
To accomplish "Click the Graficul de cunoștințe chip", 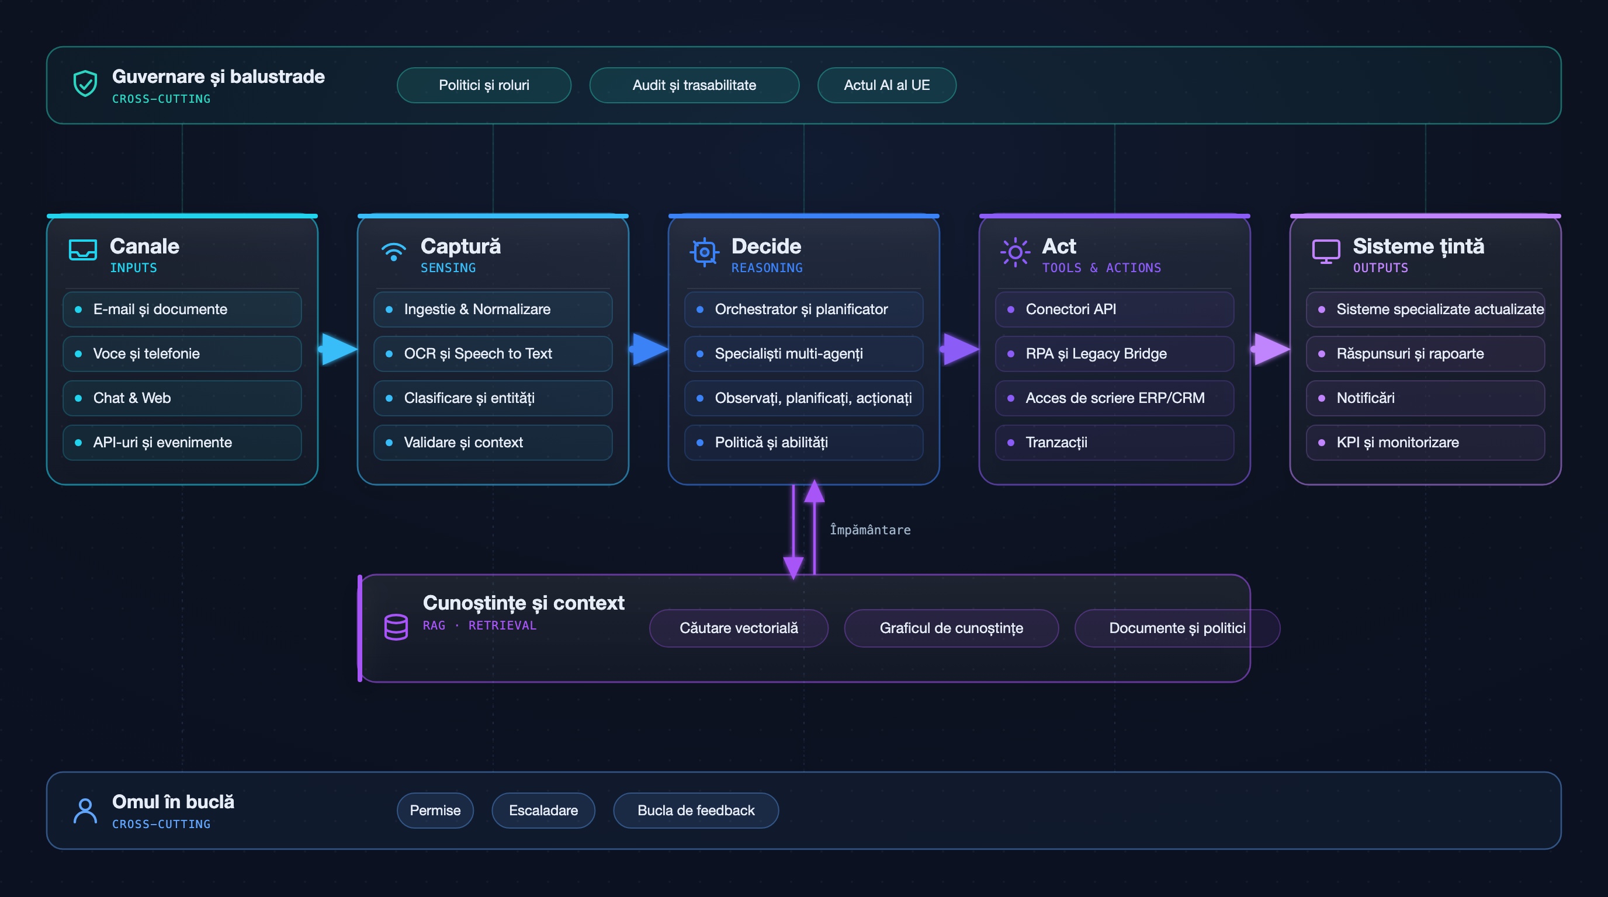I will (x=951, y=628).
